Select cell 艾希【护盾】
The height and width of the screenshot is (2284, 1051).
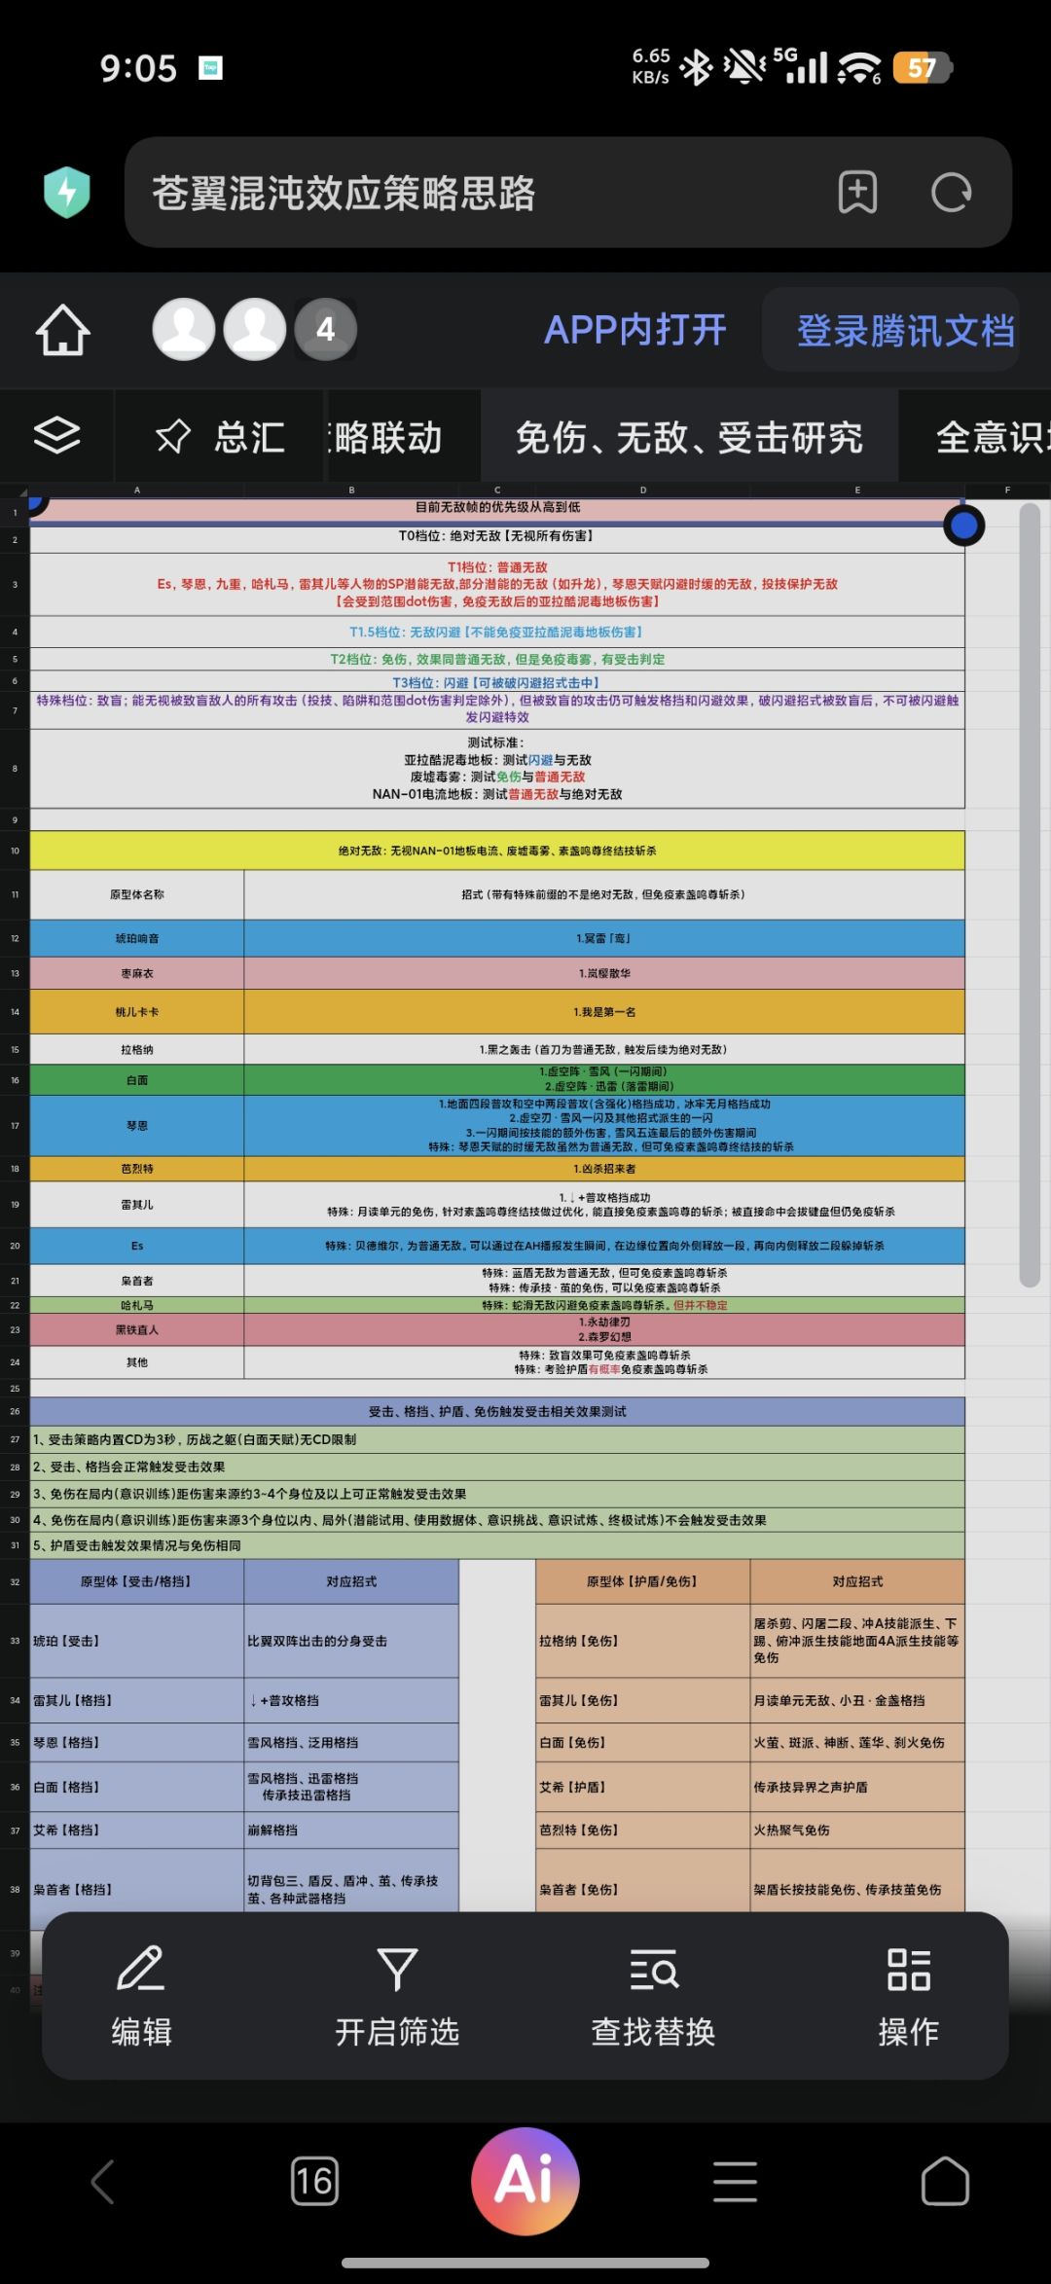pos(642,1787)
